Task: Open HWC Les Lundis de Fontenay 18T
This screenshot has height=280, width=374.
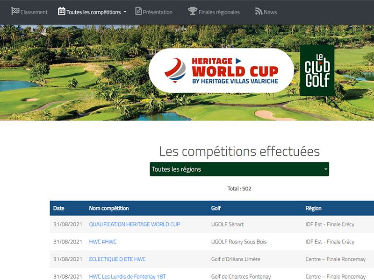Action: click(x=127, y=276)
